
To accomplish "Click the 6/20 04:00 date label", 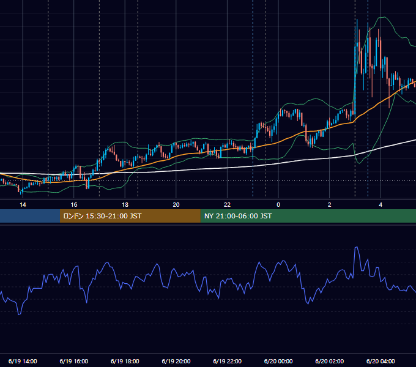I will [381, 361].
